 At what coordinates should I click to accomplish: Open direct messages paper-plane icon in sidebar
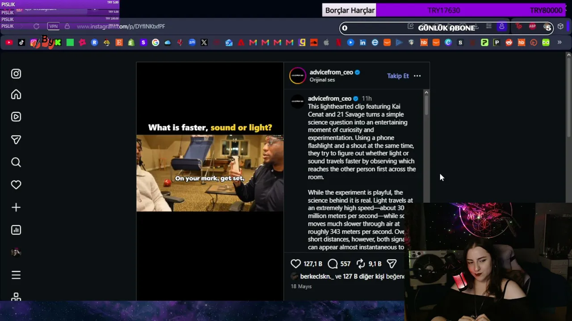16,140
